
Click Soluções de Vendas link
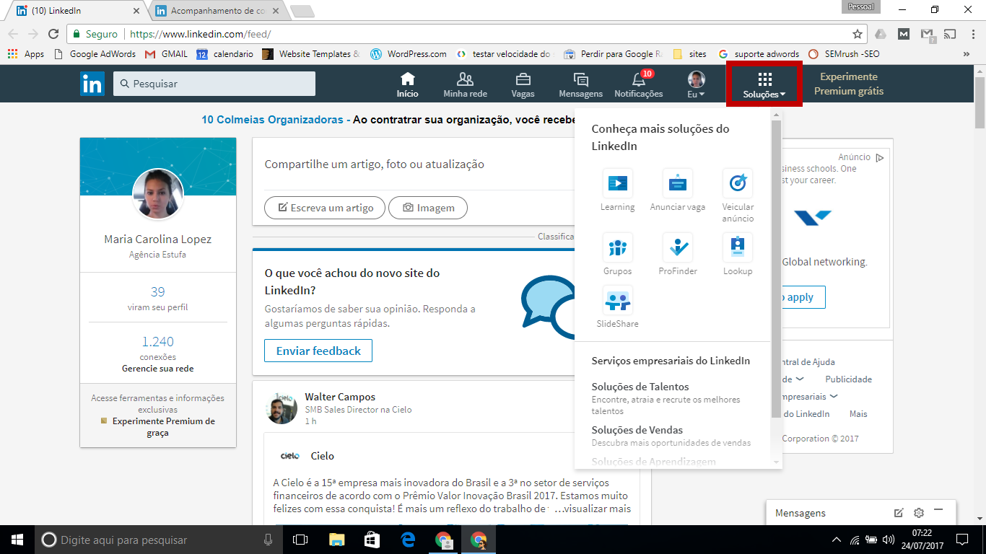tap(637, 430)
